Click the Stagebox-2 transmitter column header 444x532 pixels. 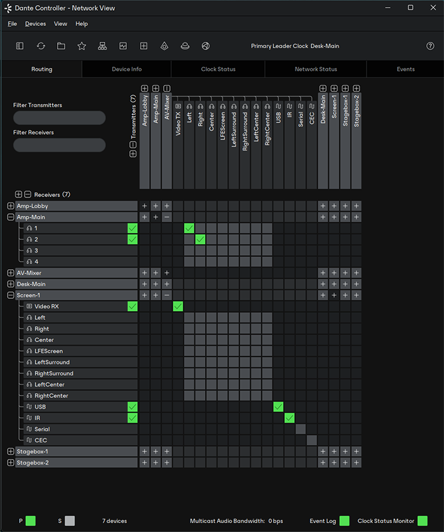pyautogui.click(x=356, y=141)
